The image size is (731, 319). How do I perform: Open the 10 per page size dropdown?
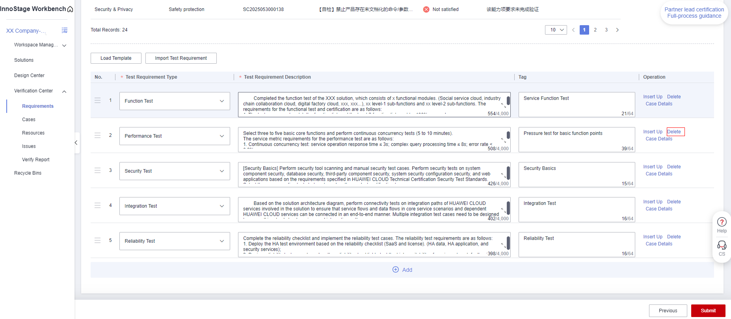pos(556,30)
